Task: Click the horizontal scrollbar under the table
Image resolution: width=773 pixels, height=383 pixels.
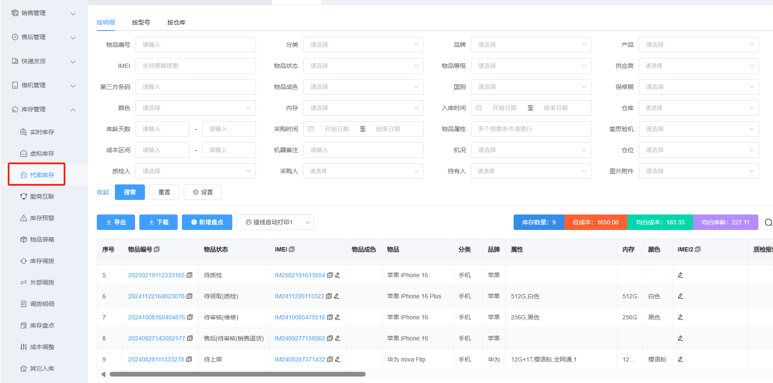Action: [237, 374]
